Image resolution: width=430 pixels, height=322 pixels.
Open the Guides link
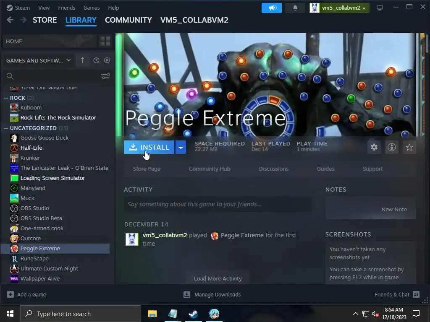pos(325,169)
